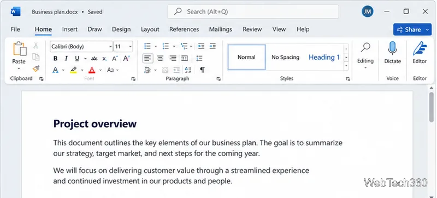This screenshot has height=198, width=437.
Task: Click the multilevel list icon
Action: (184, 46)
